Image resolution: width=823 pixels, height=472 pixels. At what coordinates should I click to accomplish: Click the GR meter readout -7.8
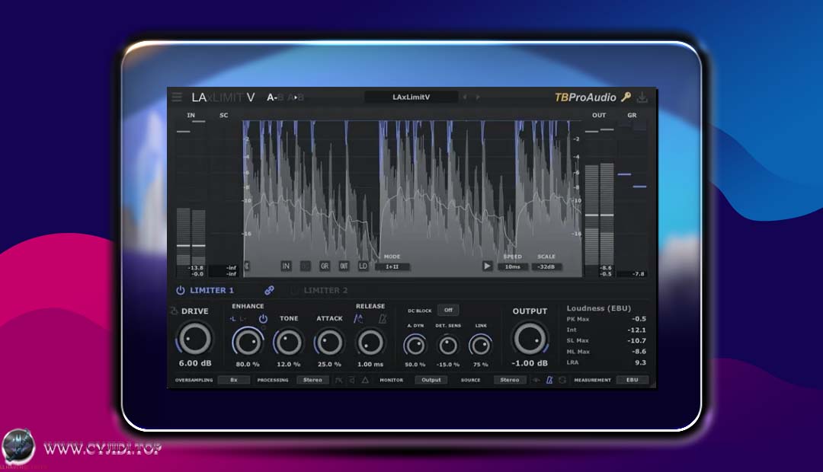(639, 274)
